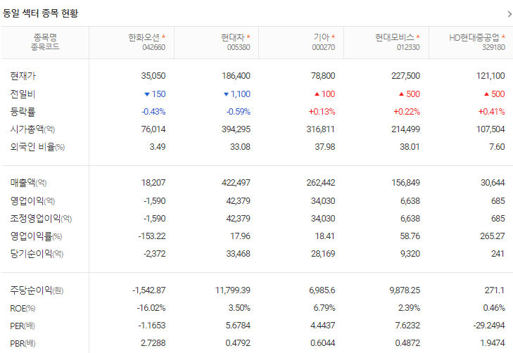Open the 한화오션 stock link
The image size is (513, 353).
(144, 37)
